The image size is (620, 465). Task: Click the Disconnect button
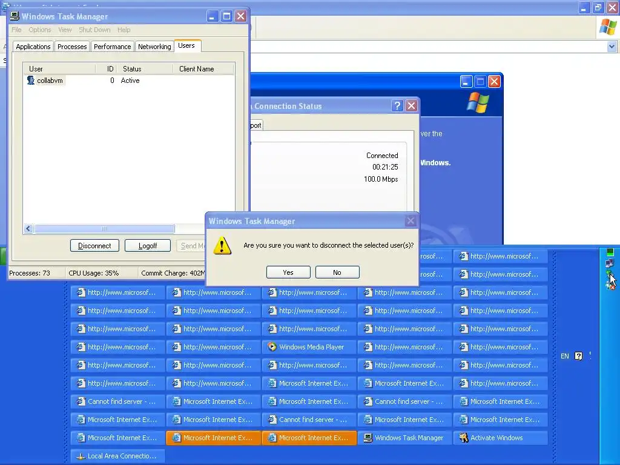[94, 246]
